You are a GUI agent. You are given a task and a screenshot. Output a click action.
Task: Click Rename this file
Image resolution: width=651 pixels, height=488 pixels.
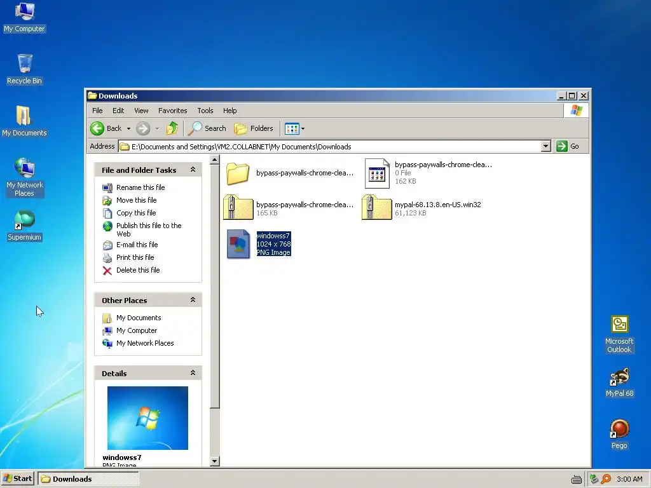coord(140,187)
